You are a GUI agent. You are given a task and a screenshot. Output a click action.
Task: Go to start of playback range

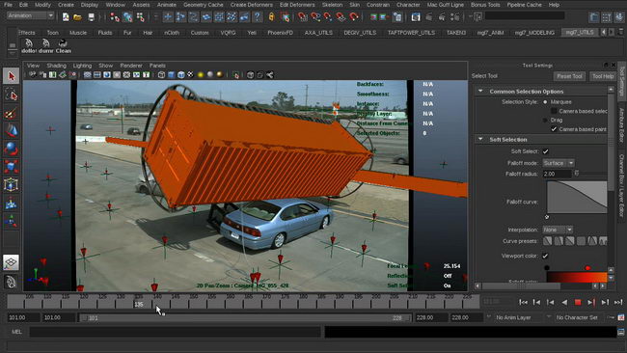coord(523,302)
